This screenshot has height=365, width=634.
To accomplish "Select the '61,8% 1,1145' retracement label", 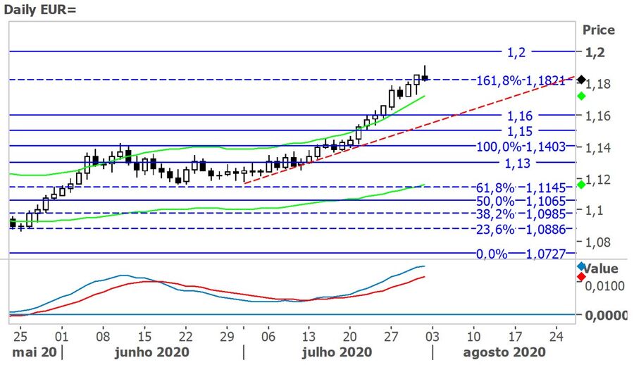I will [x=521, y=187].
